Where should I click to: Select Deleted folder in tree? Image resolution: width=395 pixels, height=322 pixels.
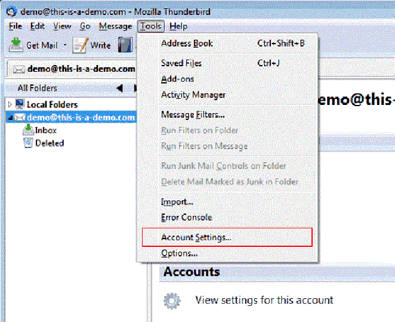(50, 143)
